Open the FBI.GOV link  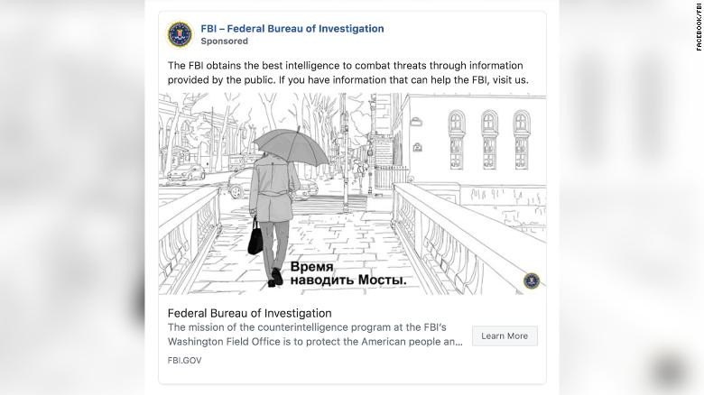184,359
